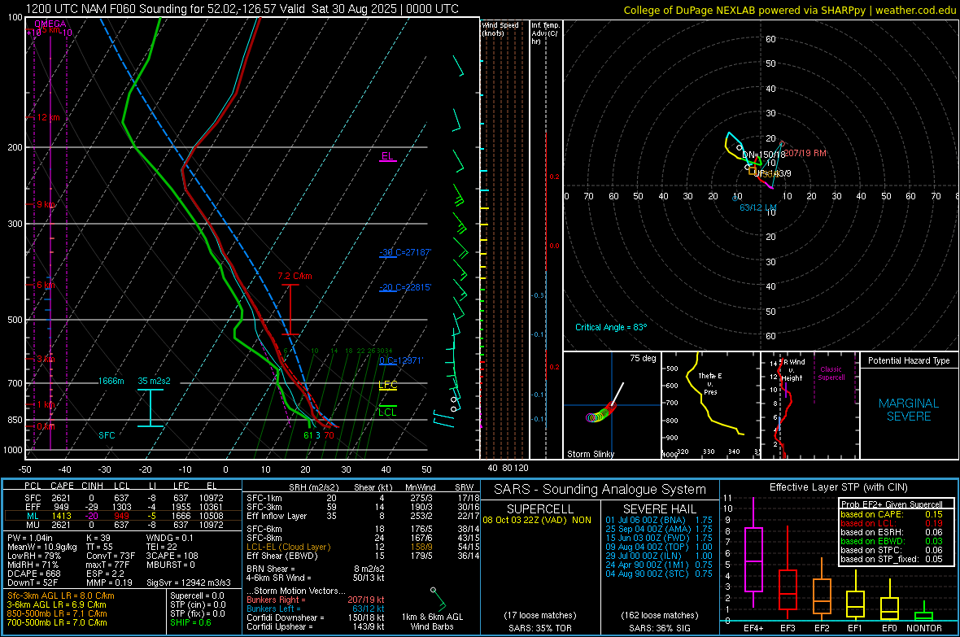Click the MARGINAL SEVERE hazard text
The width and height of the screenshot is (960, 637).
coord(909,410)
